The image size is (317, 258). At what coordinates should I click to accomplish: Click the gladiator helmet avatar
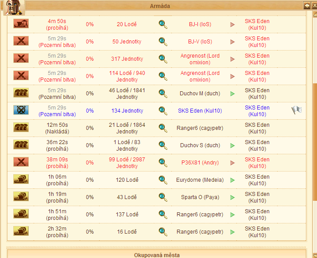[x=14, y=7]
